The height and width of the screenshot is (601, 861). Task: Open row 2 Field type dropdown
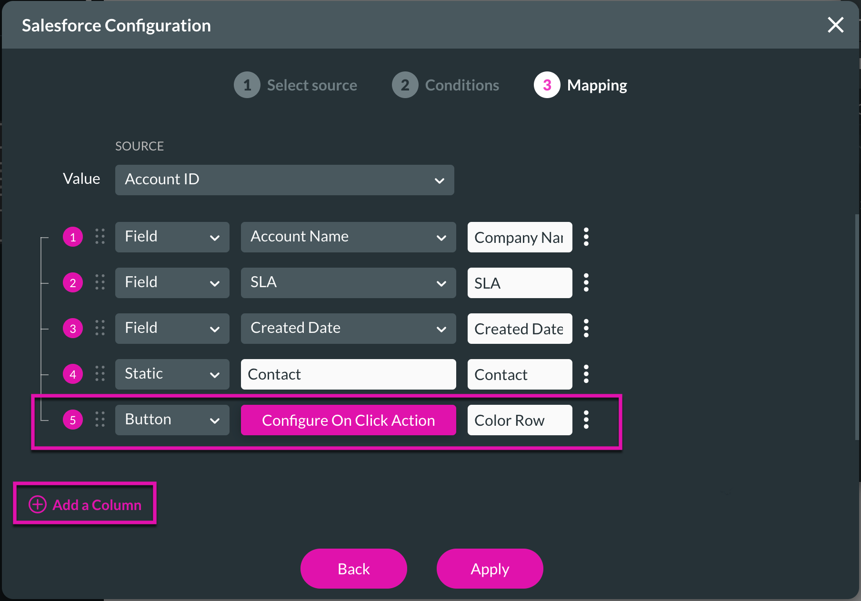click(172, 283)
